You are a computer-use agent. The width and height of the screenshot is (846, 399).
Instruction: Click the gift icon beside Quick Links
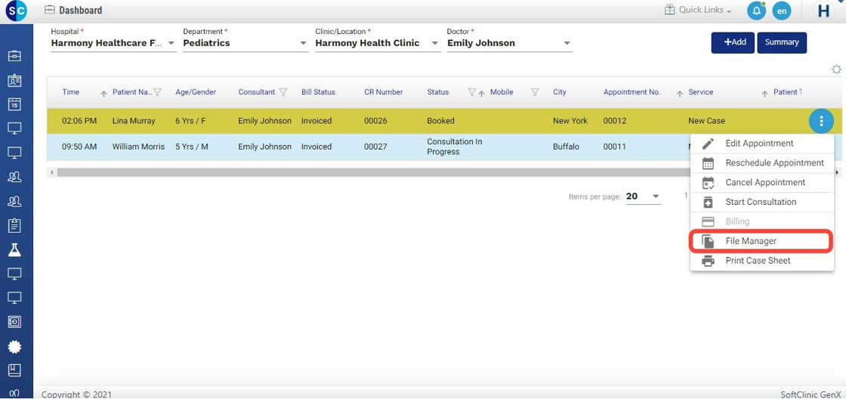(x=669, y=10)
